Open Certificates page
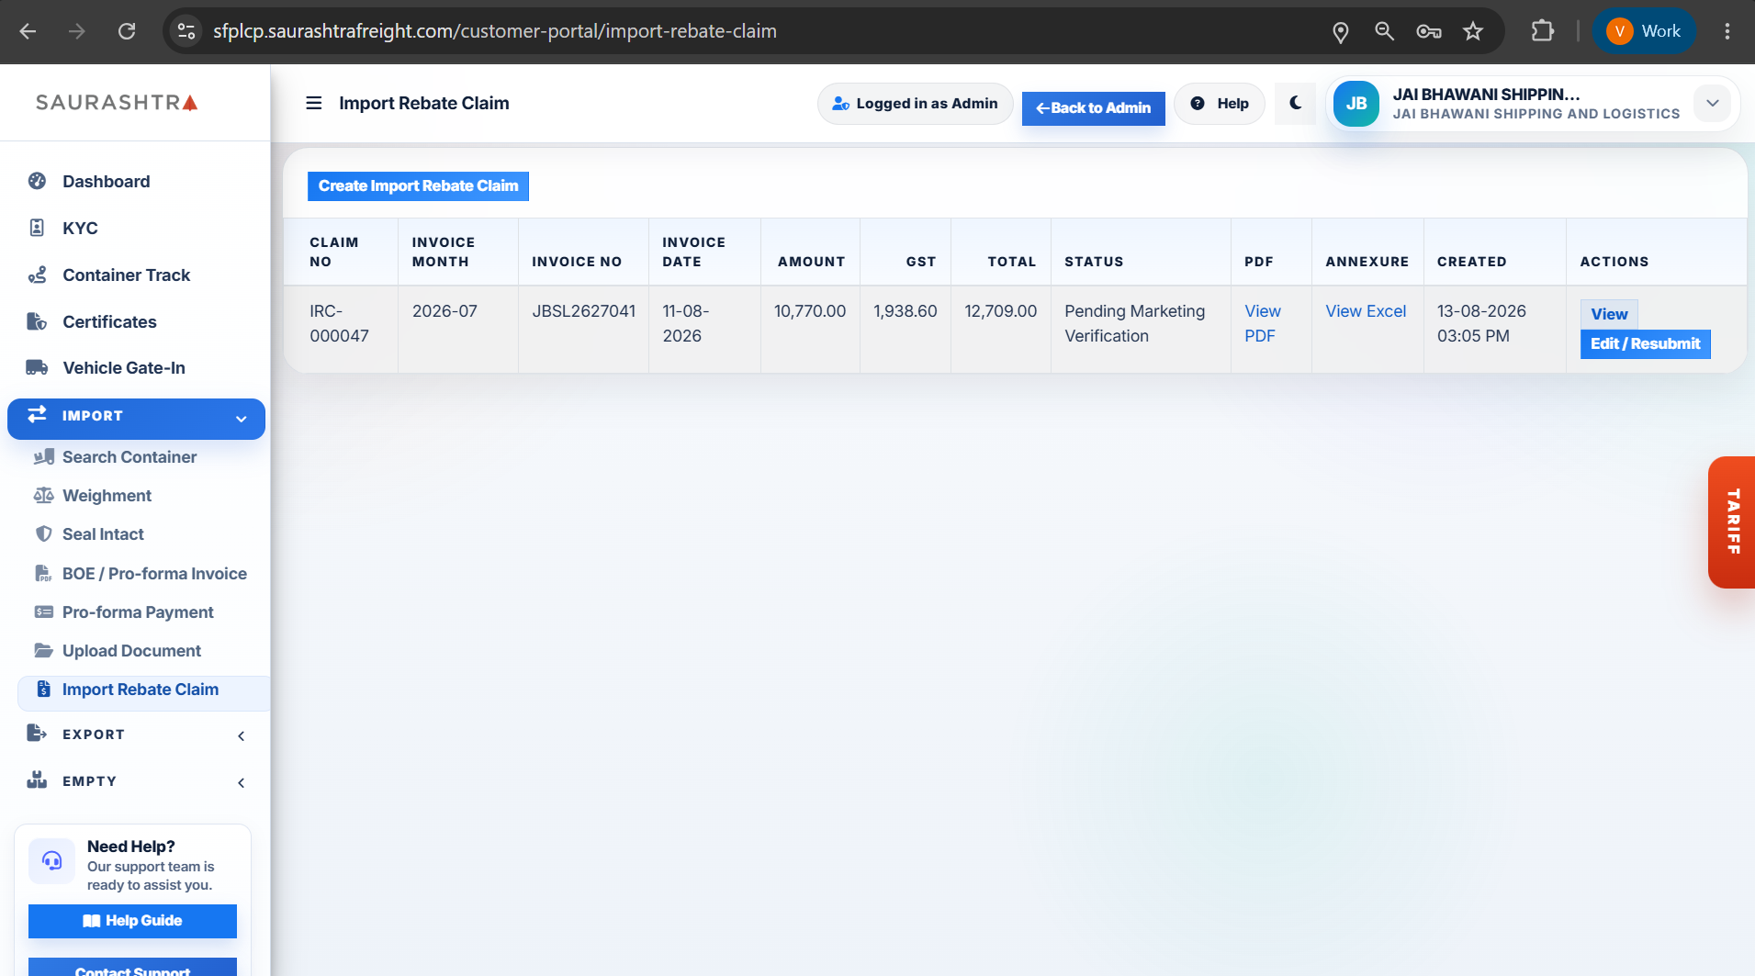 (x=109, y=322)
